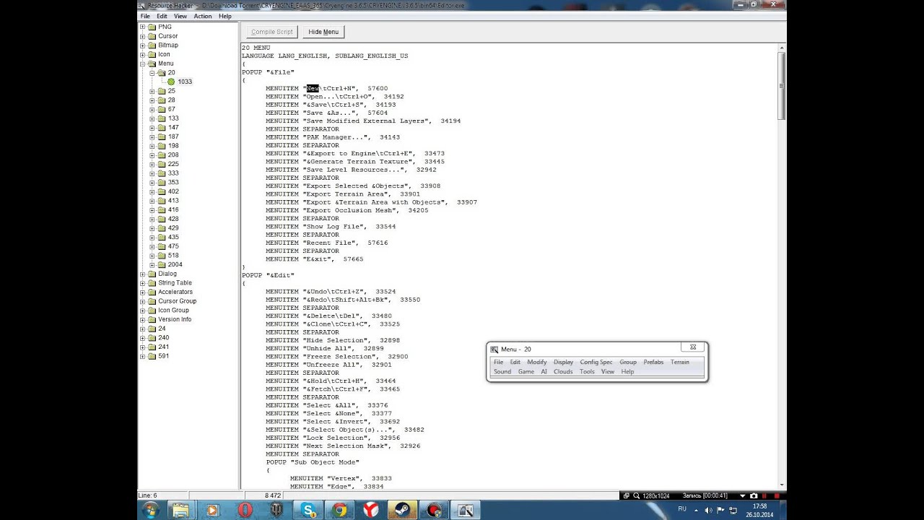Open the Bandicam recorder taskbar icon
Viewport: 924px width, 520px height.
434,510
